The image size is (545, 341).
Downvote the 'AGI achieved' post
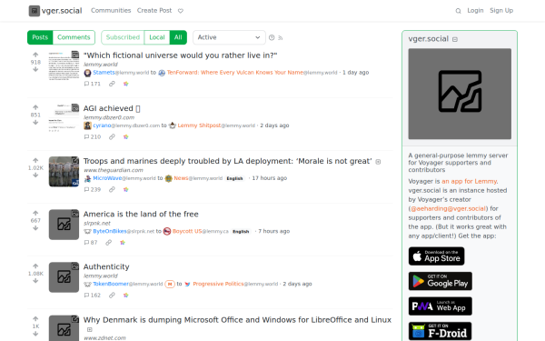pos(35,123)
